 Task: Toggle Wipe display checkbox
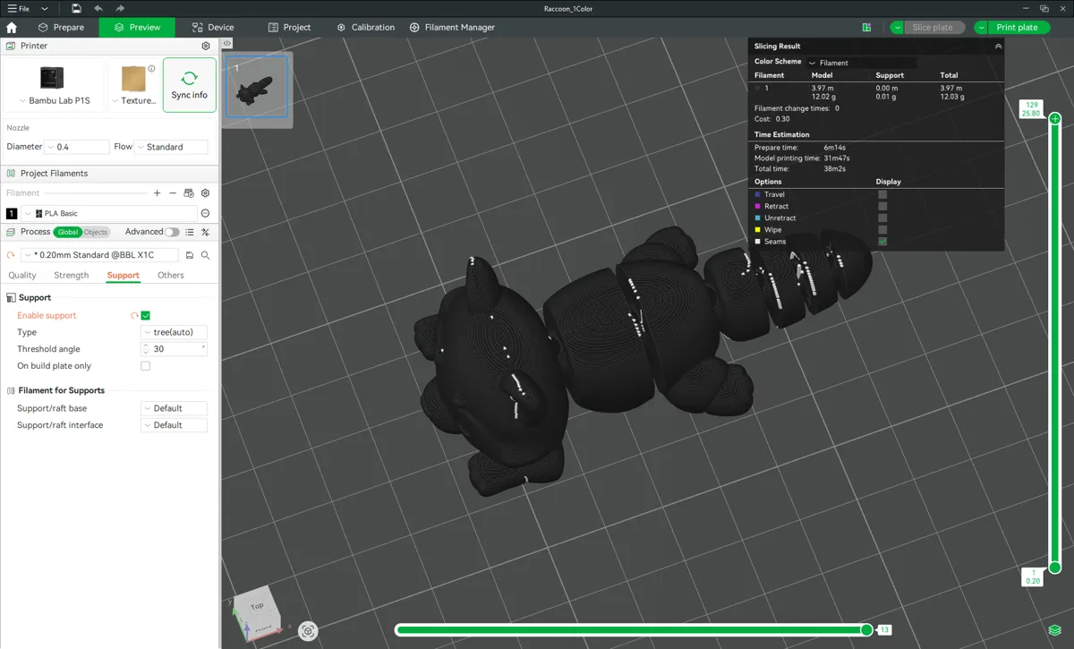click(882, 230)
